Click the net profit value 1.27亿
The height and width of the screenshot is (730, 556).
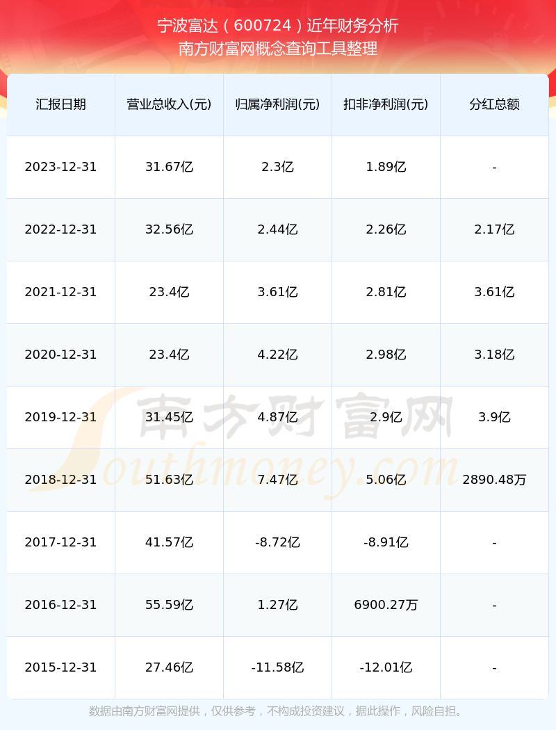(x=278, y=605)
